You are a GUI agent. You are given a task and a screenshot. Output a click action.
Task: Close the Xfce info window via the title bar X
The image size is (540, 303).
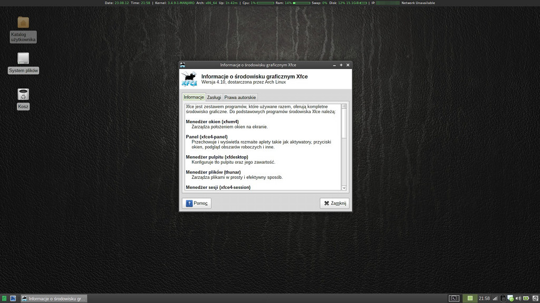[x=348, y=65]
